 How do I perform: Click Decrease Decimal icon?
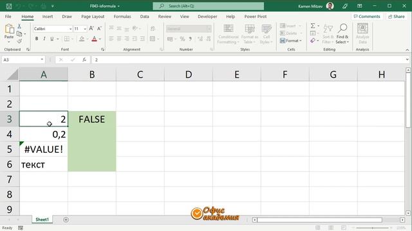point(209,39)
